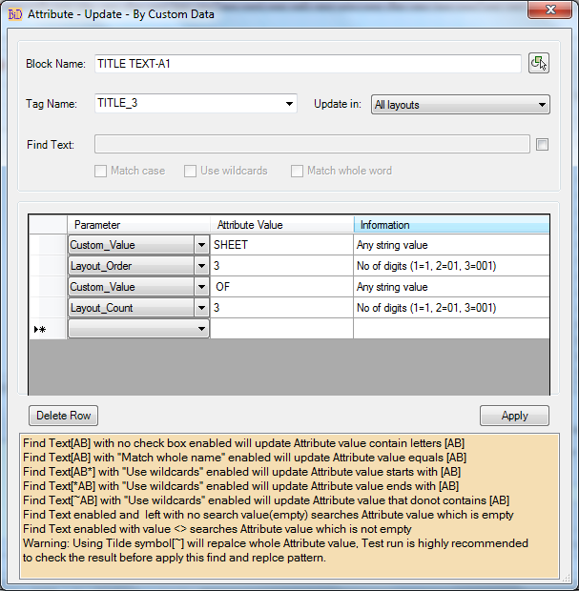Viewport: 579px width, 591px height.
Task: Click the BD application icon in title bar
Action: pyautogui.click(x=15, y=14)
